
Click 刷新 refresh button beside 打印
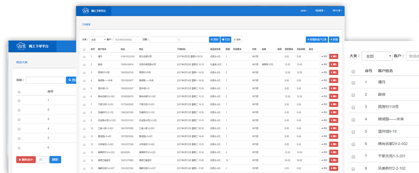point(237,39)
